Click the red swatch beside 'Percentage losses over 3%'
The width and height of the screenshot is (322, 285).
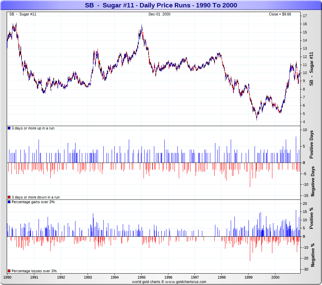[9, 271]
